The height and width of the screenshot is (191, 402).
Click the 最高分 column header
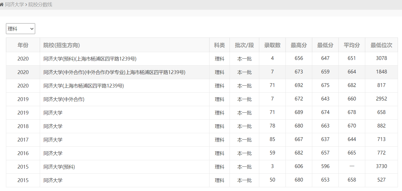(x=299, y=45)
